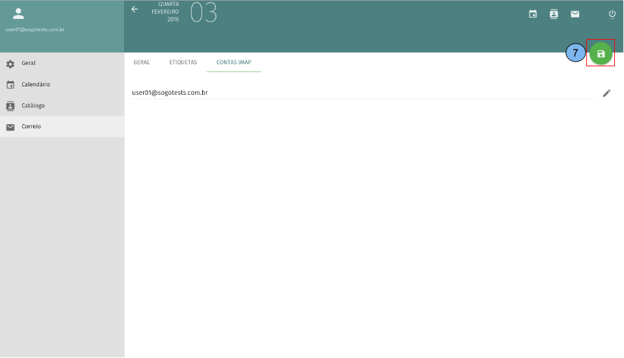The image size is (624, 358).
Task: Switch to the GERAL tab
Action: pos(142,62)
